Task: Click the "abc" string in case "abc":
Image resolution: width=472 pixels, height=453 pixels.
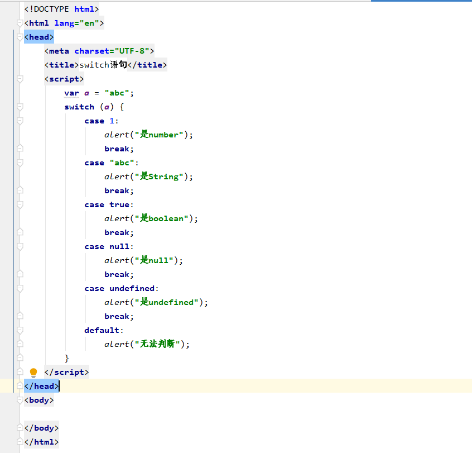Action: pos(122,163)
